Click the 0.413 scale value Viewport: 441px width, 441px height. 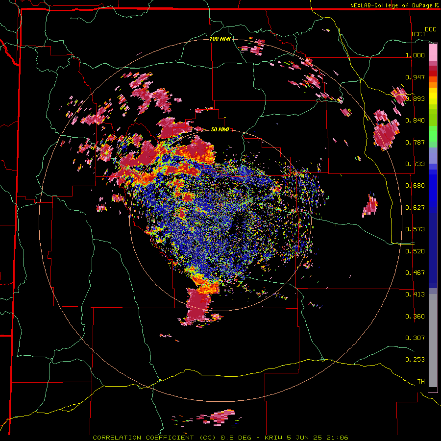coord(415,294)
